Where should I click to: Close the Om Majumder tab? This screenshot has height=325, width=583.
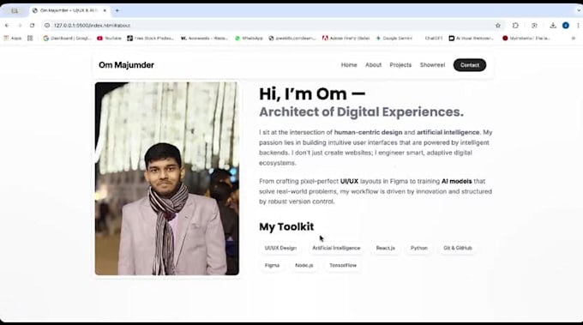tap(105, 10)
